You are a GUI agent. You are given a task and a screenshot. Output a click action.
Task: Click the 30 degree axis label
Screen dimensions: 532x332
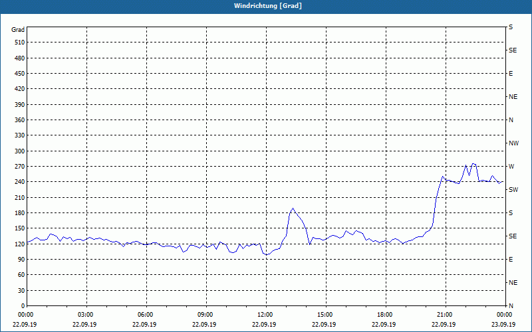(x=21, y=291)
